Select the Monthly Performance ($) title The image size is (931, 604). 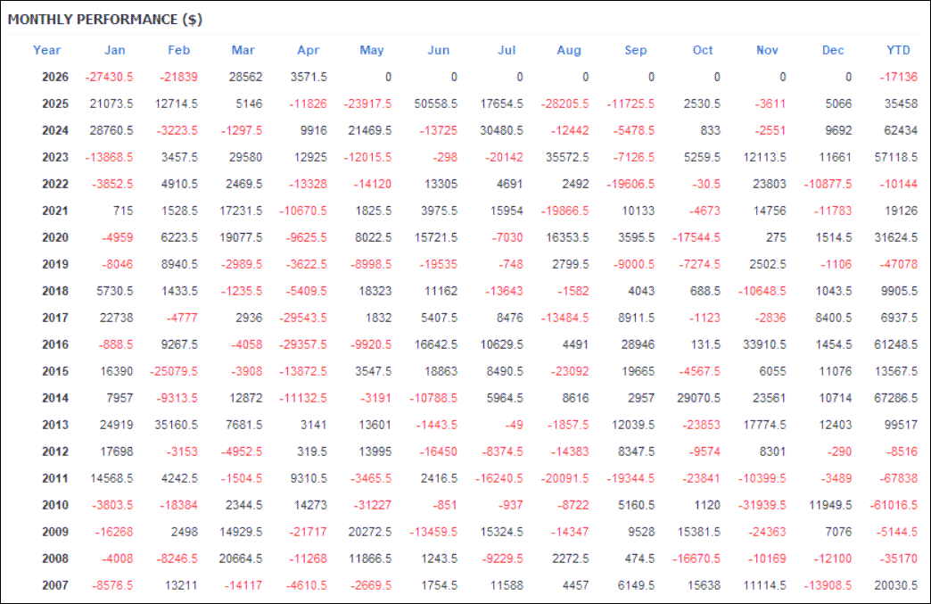click(x=105, y=20)
